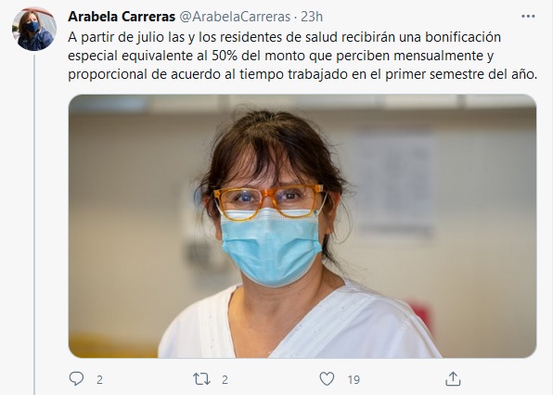The width and height of the screenshot is (553, 395).
Task: Open the share tweet icon
Action: [x=453, y=379]
